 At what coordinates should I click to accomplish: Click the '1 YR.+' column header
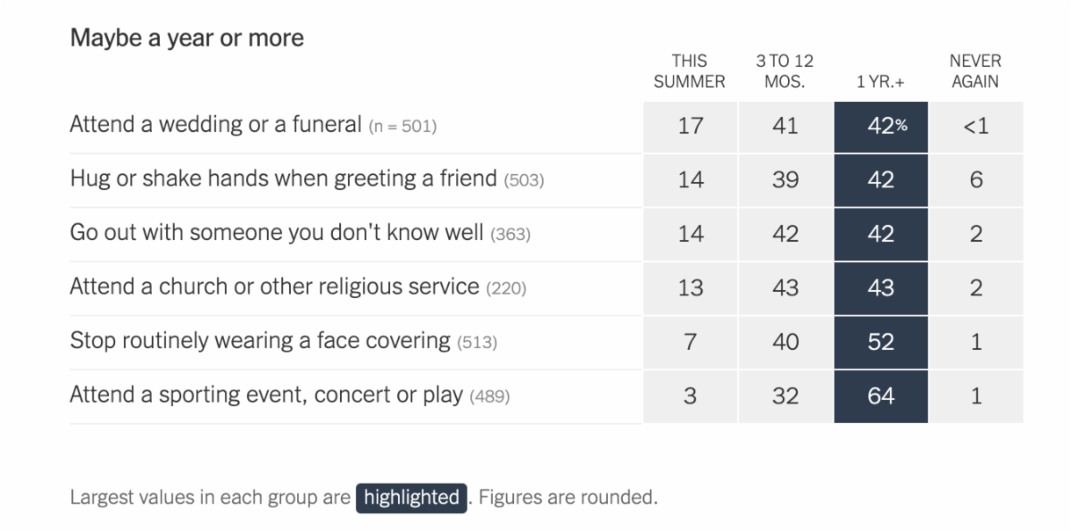[880, 81]
